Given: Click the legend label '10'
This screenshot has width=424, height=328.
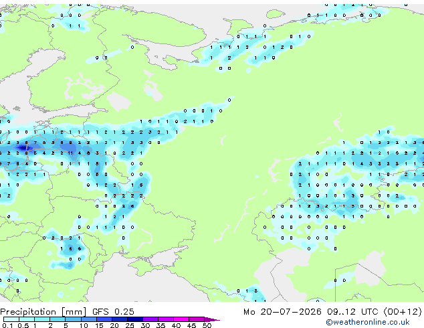Looking at the screenshot, I should tap(84, 325).
